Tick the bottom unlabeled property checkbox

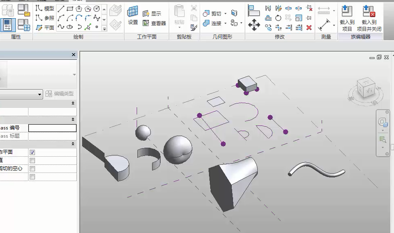point(32,177)
